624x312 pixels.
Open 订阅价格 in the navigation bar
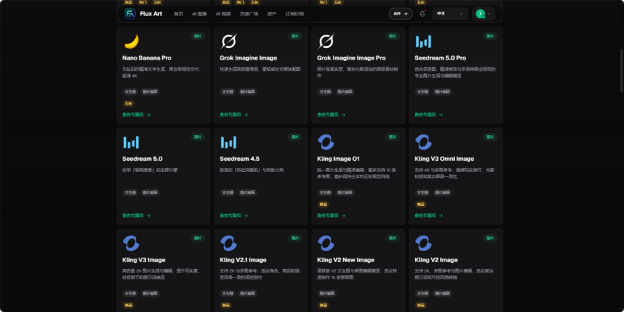tap(295, 14)
